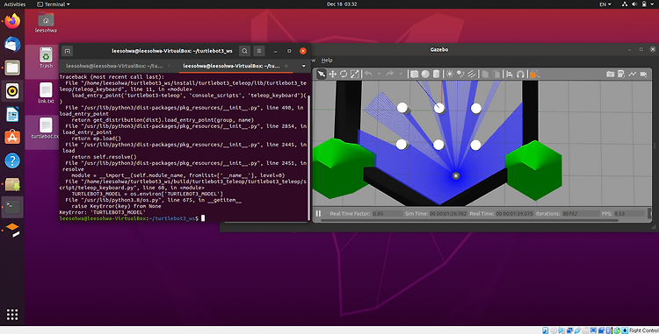This screenshot has height=334, width=659.
Task: Open the system status menu via power icon
Action: coord(644,4)
